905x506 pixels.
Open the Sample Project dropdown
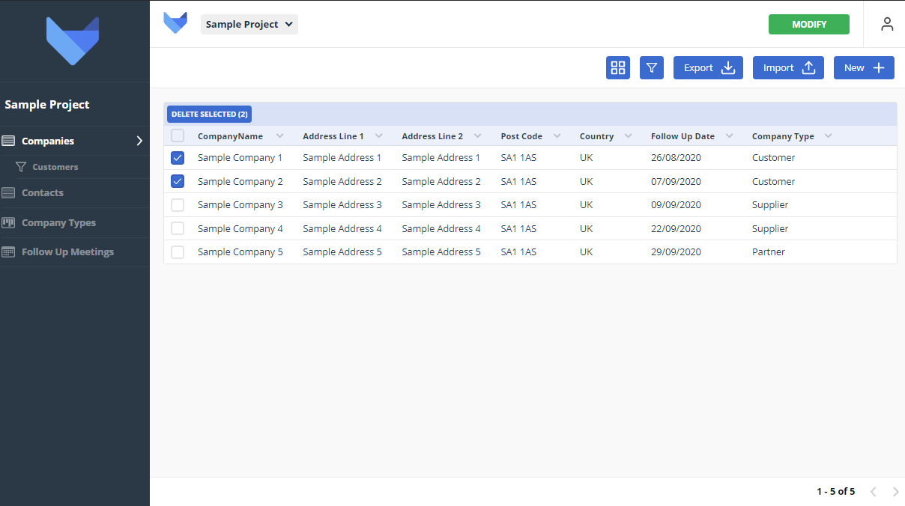pyautogui.click(x=249, y=24)
